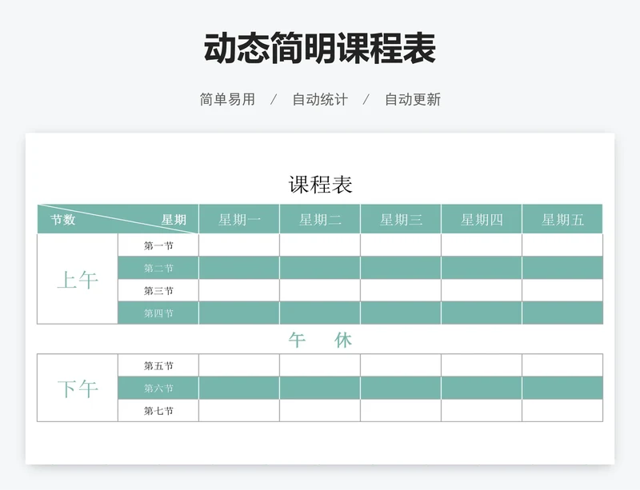Select the 第三节 row label

tap(158, 290)
